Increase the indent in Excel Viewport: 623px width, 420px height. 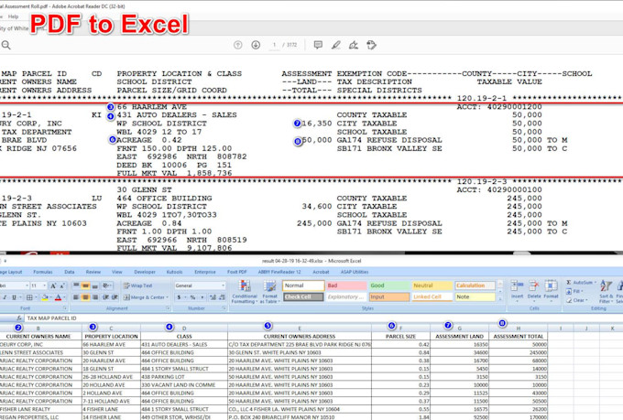tap(115, 297)
